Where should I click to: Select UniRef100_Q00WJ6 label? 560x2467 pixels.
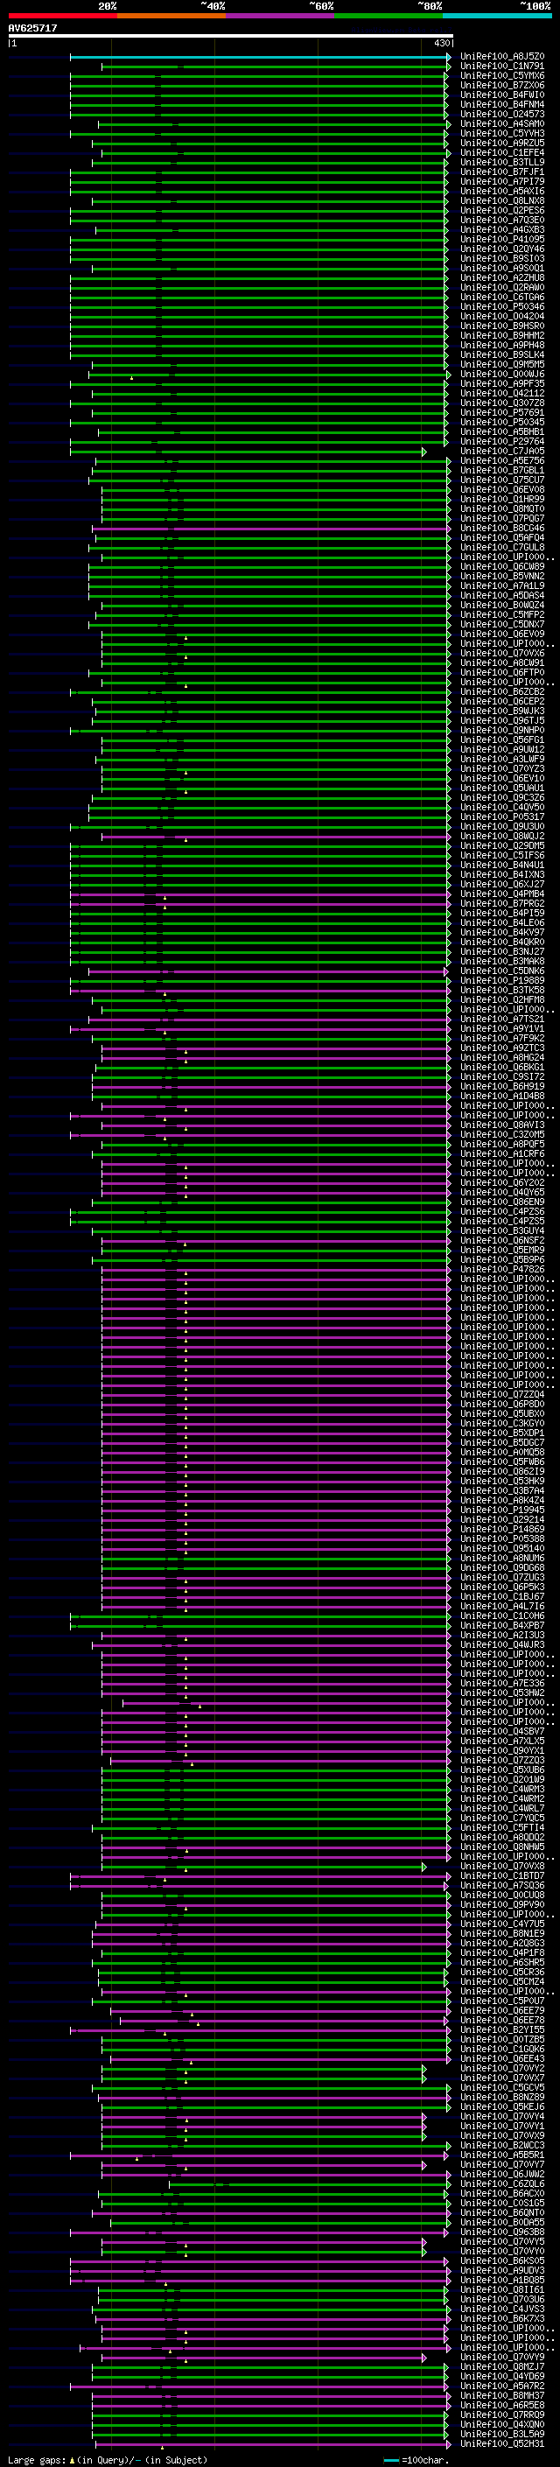pyautogui.click(x=501, y=375)
